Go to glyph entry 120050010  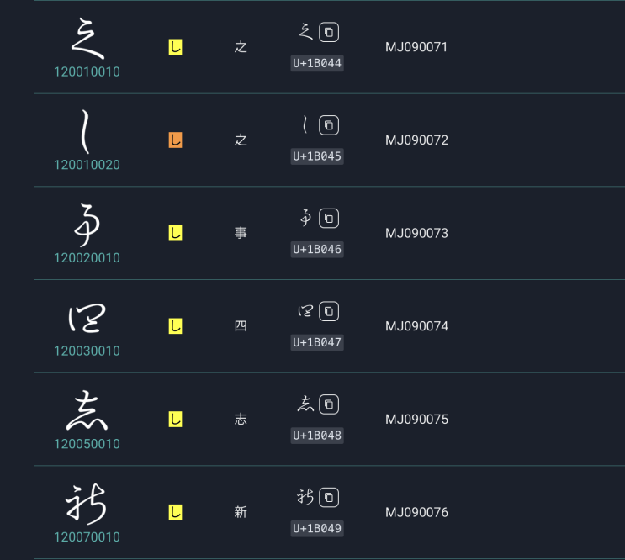click(87, 444)
